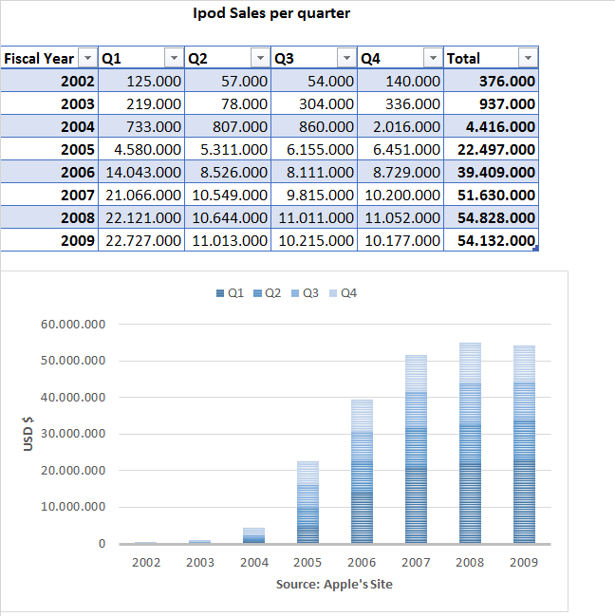Open the Q1 column filter dropdown
This screenshot has width=615, height=616.
tap(173, 59)
